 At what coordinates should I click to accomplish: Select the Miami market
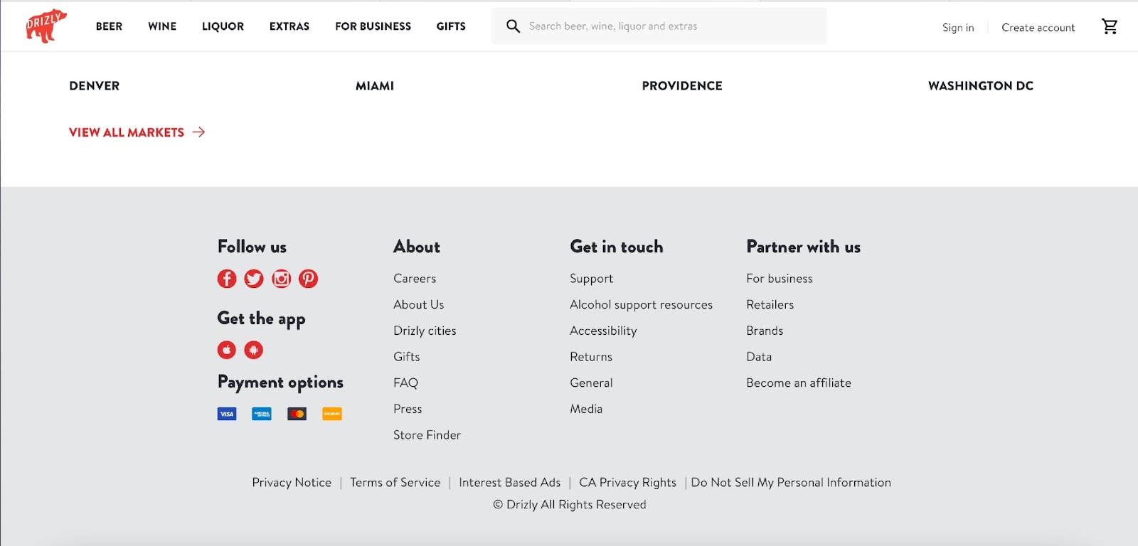click(375, 86)
